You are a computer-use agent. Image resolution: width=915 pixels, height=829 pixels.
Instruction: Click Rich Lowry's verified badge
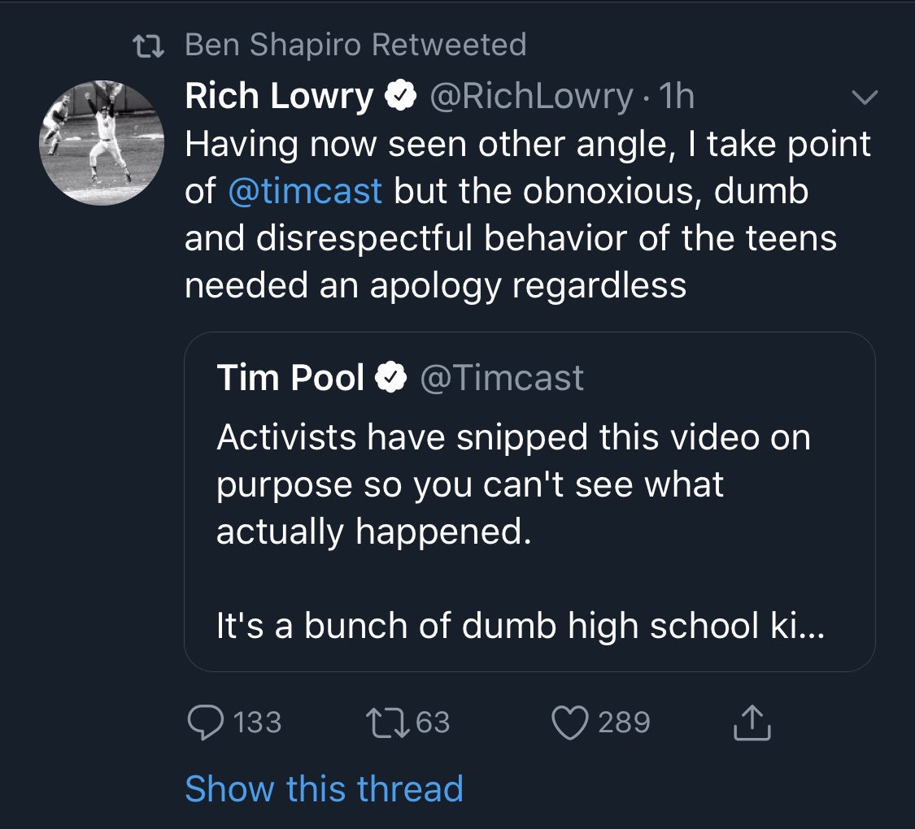[400, 96]
